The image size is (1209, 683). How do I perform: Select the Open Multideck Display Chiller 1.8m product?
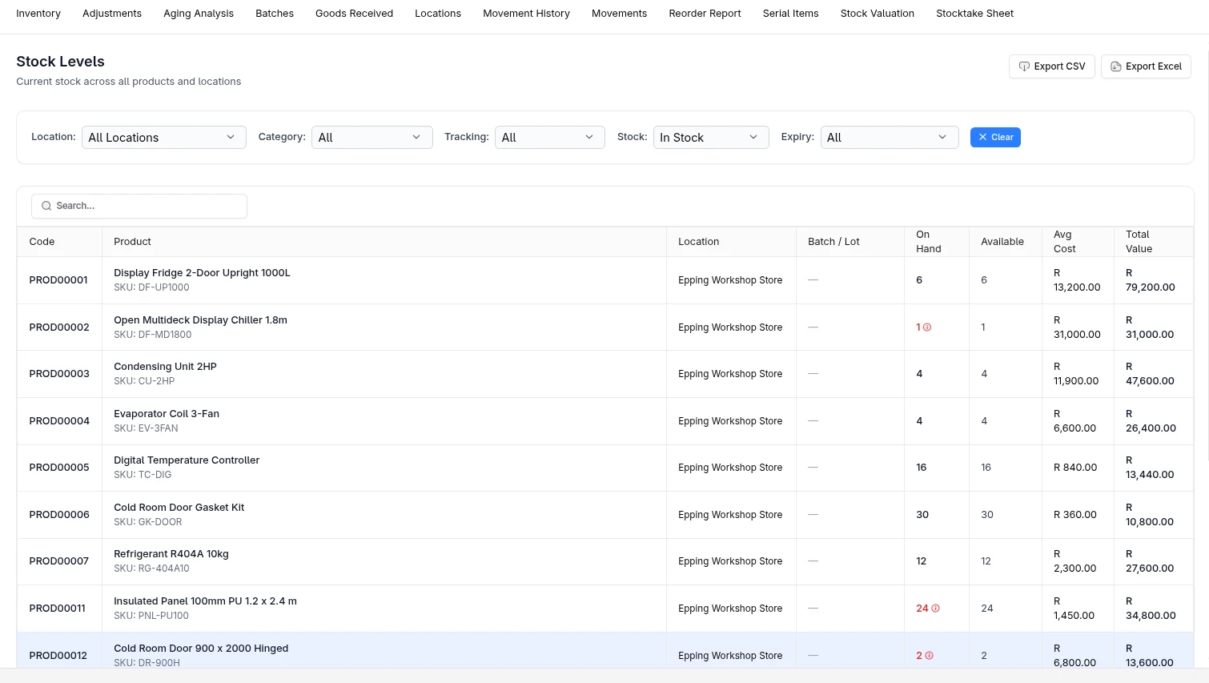pyautogui.click(x=200, y=320)
